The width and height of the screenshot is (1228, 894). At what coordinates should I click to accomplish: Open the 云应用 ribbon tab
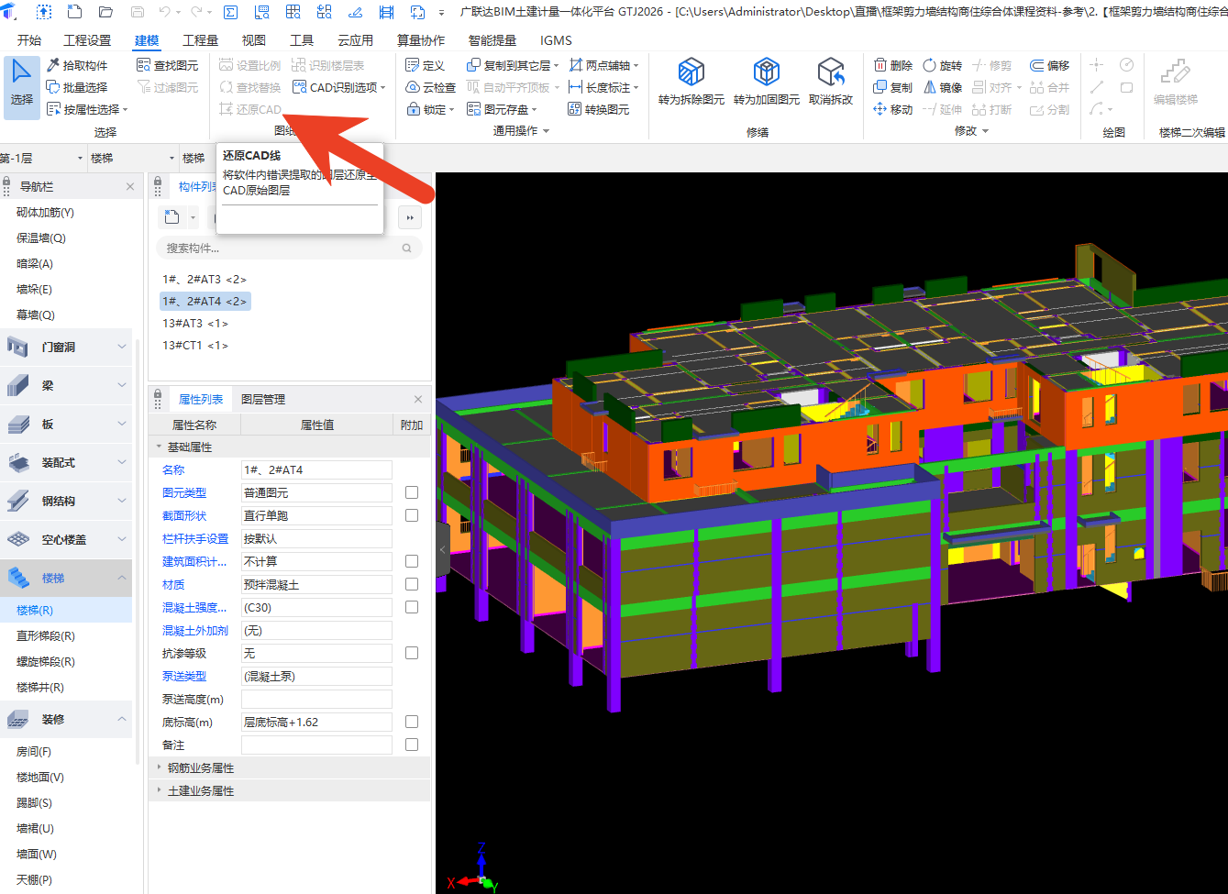(x=355, y=40)
